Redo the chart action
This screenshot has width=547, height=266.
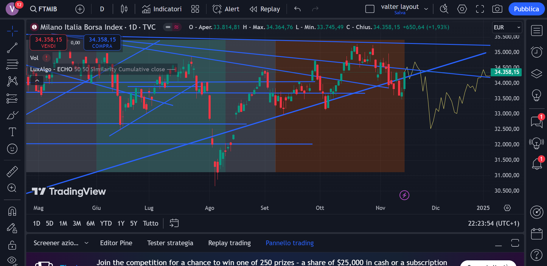tap(315, 9)
